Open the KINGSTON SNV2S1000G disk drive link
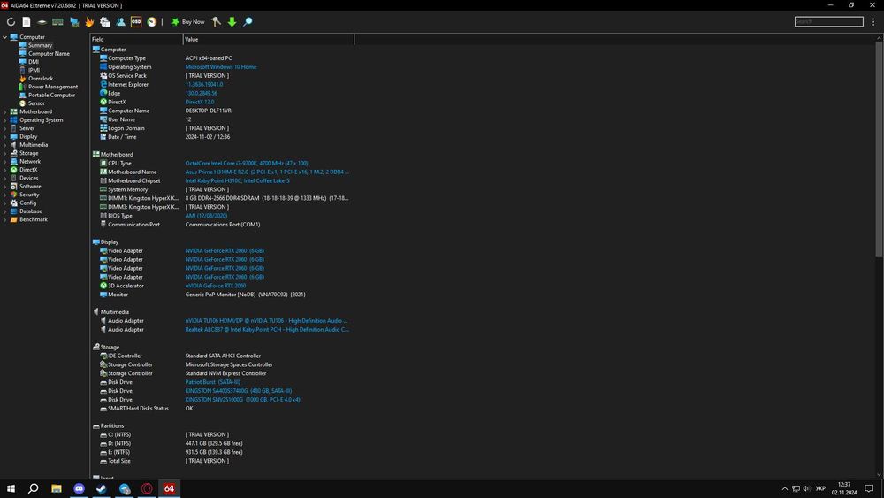Viewport: 884px width, 498px height. pos(242,400)
